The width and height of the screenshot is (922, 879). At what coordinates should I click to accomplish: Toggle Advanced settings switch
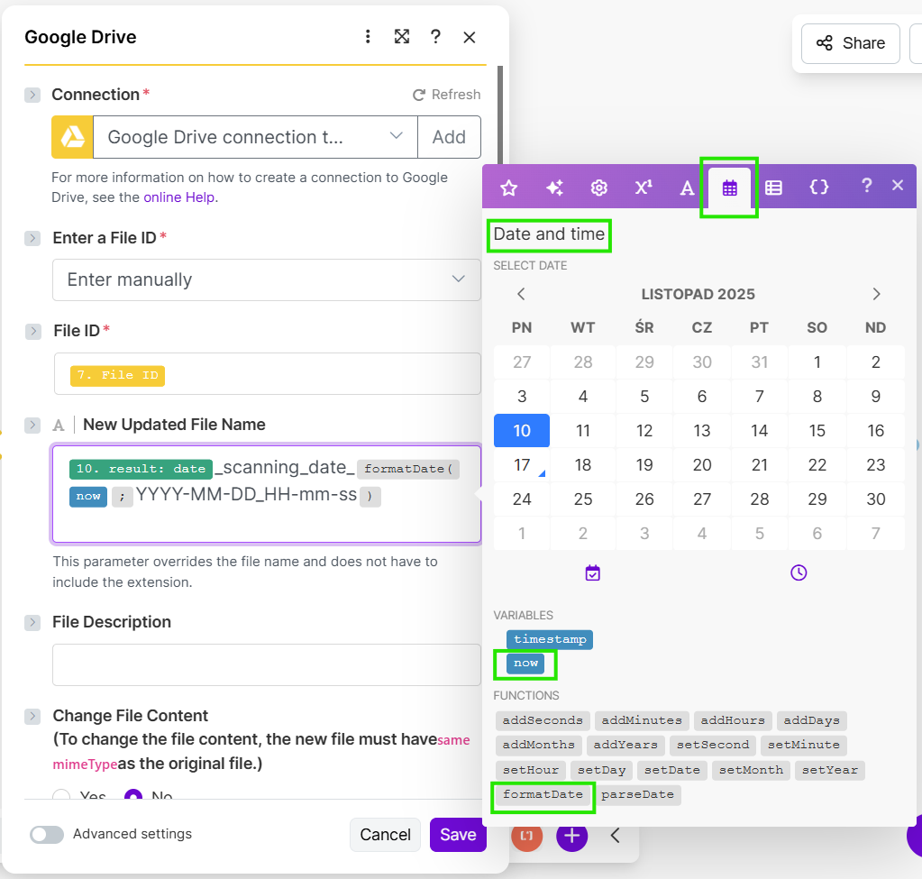point(47,834)
